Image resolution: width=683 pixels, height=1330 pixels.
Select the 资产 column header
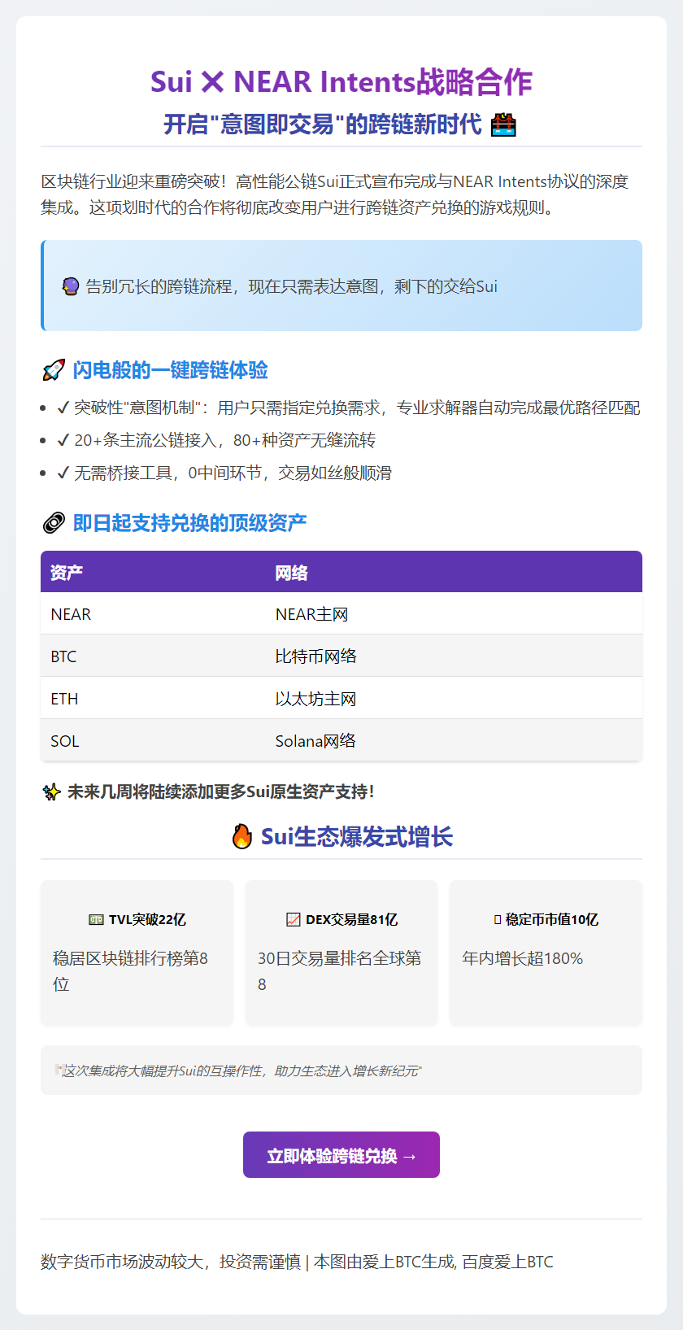(x=67, y=573)
